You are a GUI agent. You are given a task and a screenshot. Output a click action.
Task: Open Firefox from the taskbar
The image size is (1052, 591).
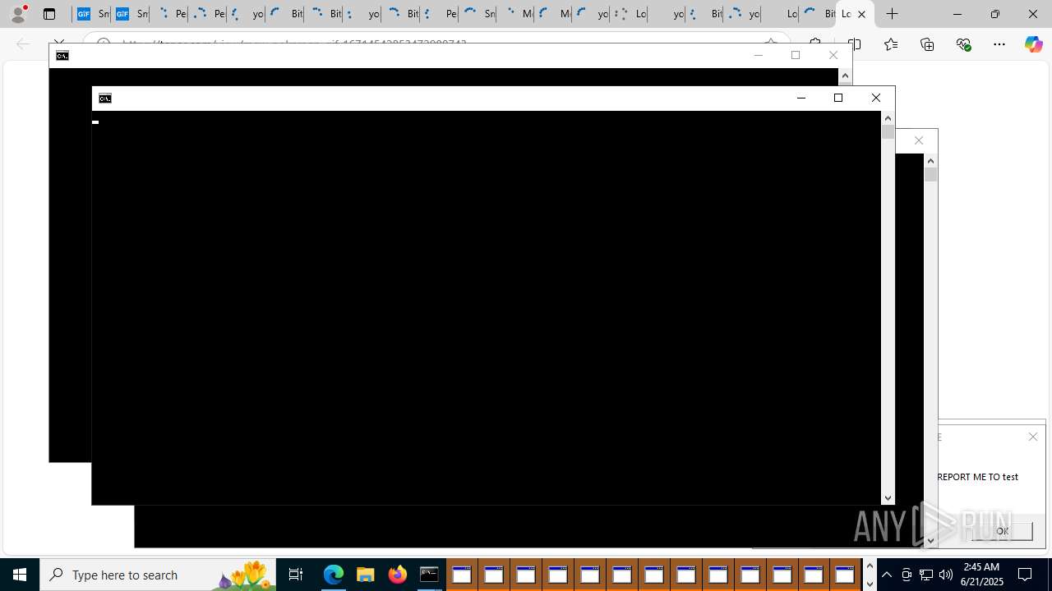(398, 575)
